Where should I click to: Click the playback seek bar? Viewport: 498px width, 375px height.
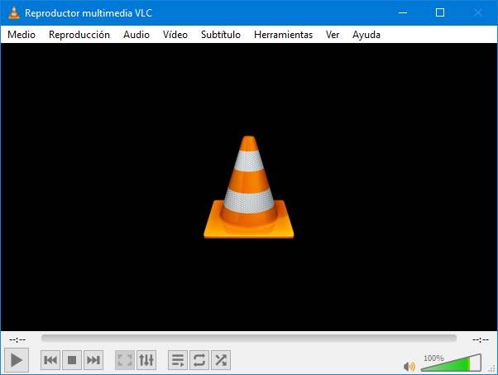point(249,338)
